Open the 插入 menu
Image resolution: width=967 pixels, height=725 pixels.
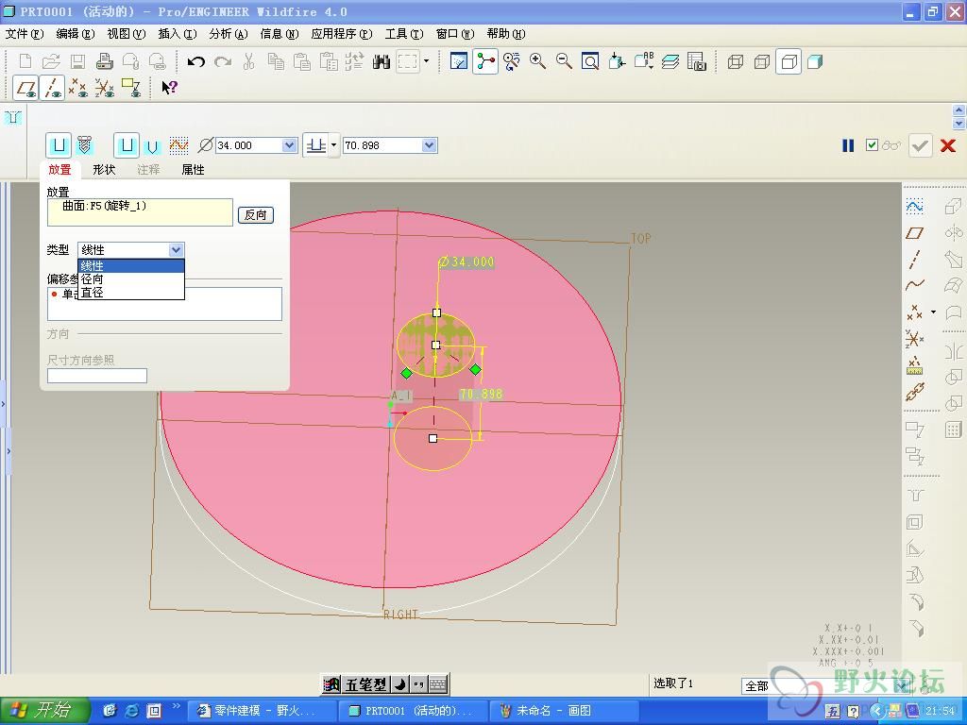[x=178, y=34]
